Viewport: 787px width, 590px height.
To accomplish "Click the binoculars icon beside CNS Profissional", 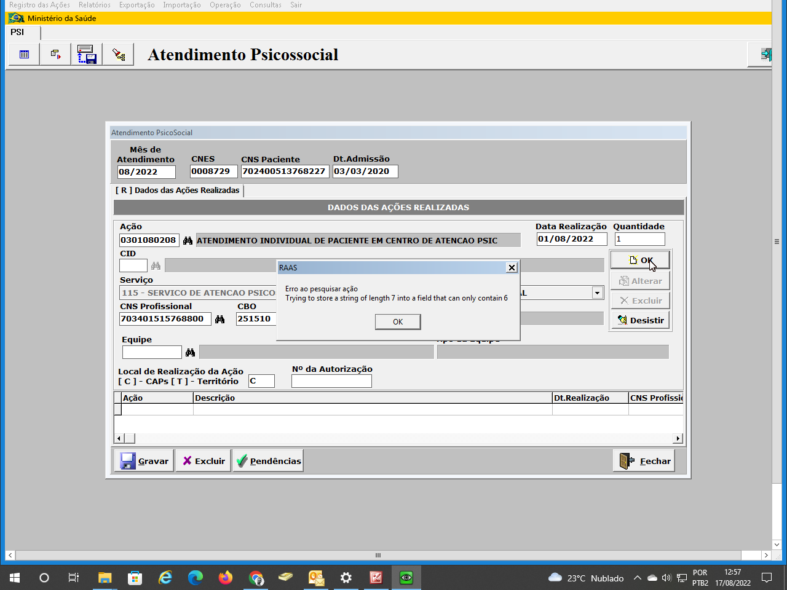I will (219, 319).
